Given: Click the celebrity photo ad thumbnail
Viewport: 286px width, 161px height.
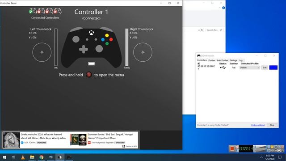Looking at the screenshot, I should (x=11, y=140).
